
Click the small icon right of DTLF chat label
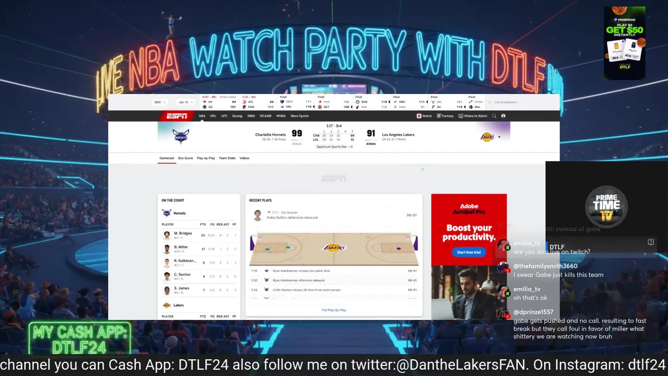[651, 242]
